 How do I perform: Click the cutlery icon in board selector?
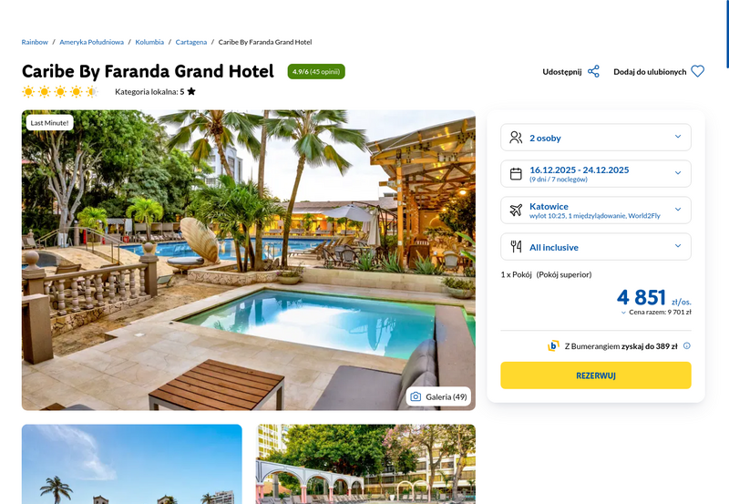point(516,246)
